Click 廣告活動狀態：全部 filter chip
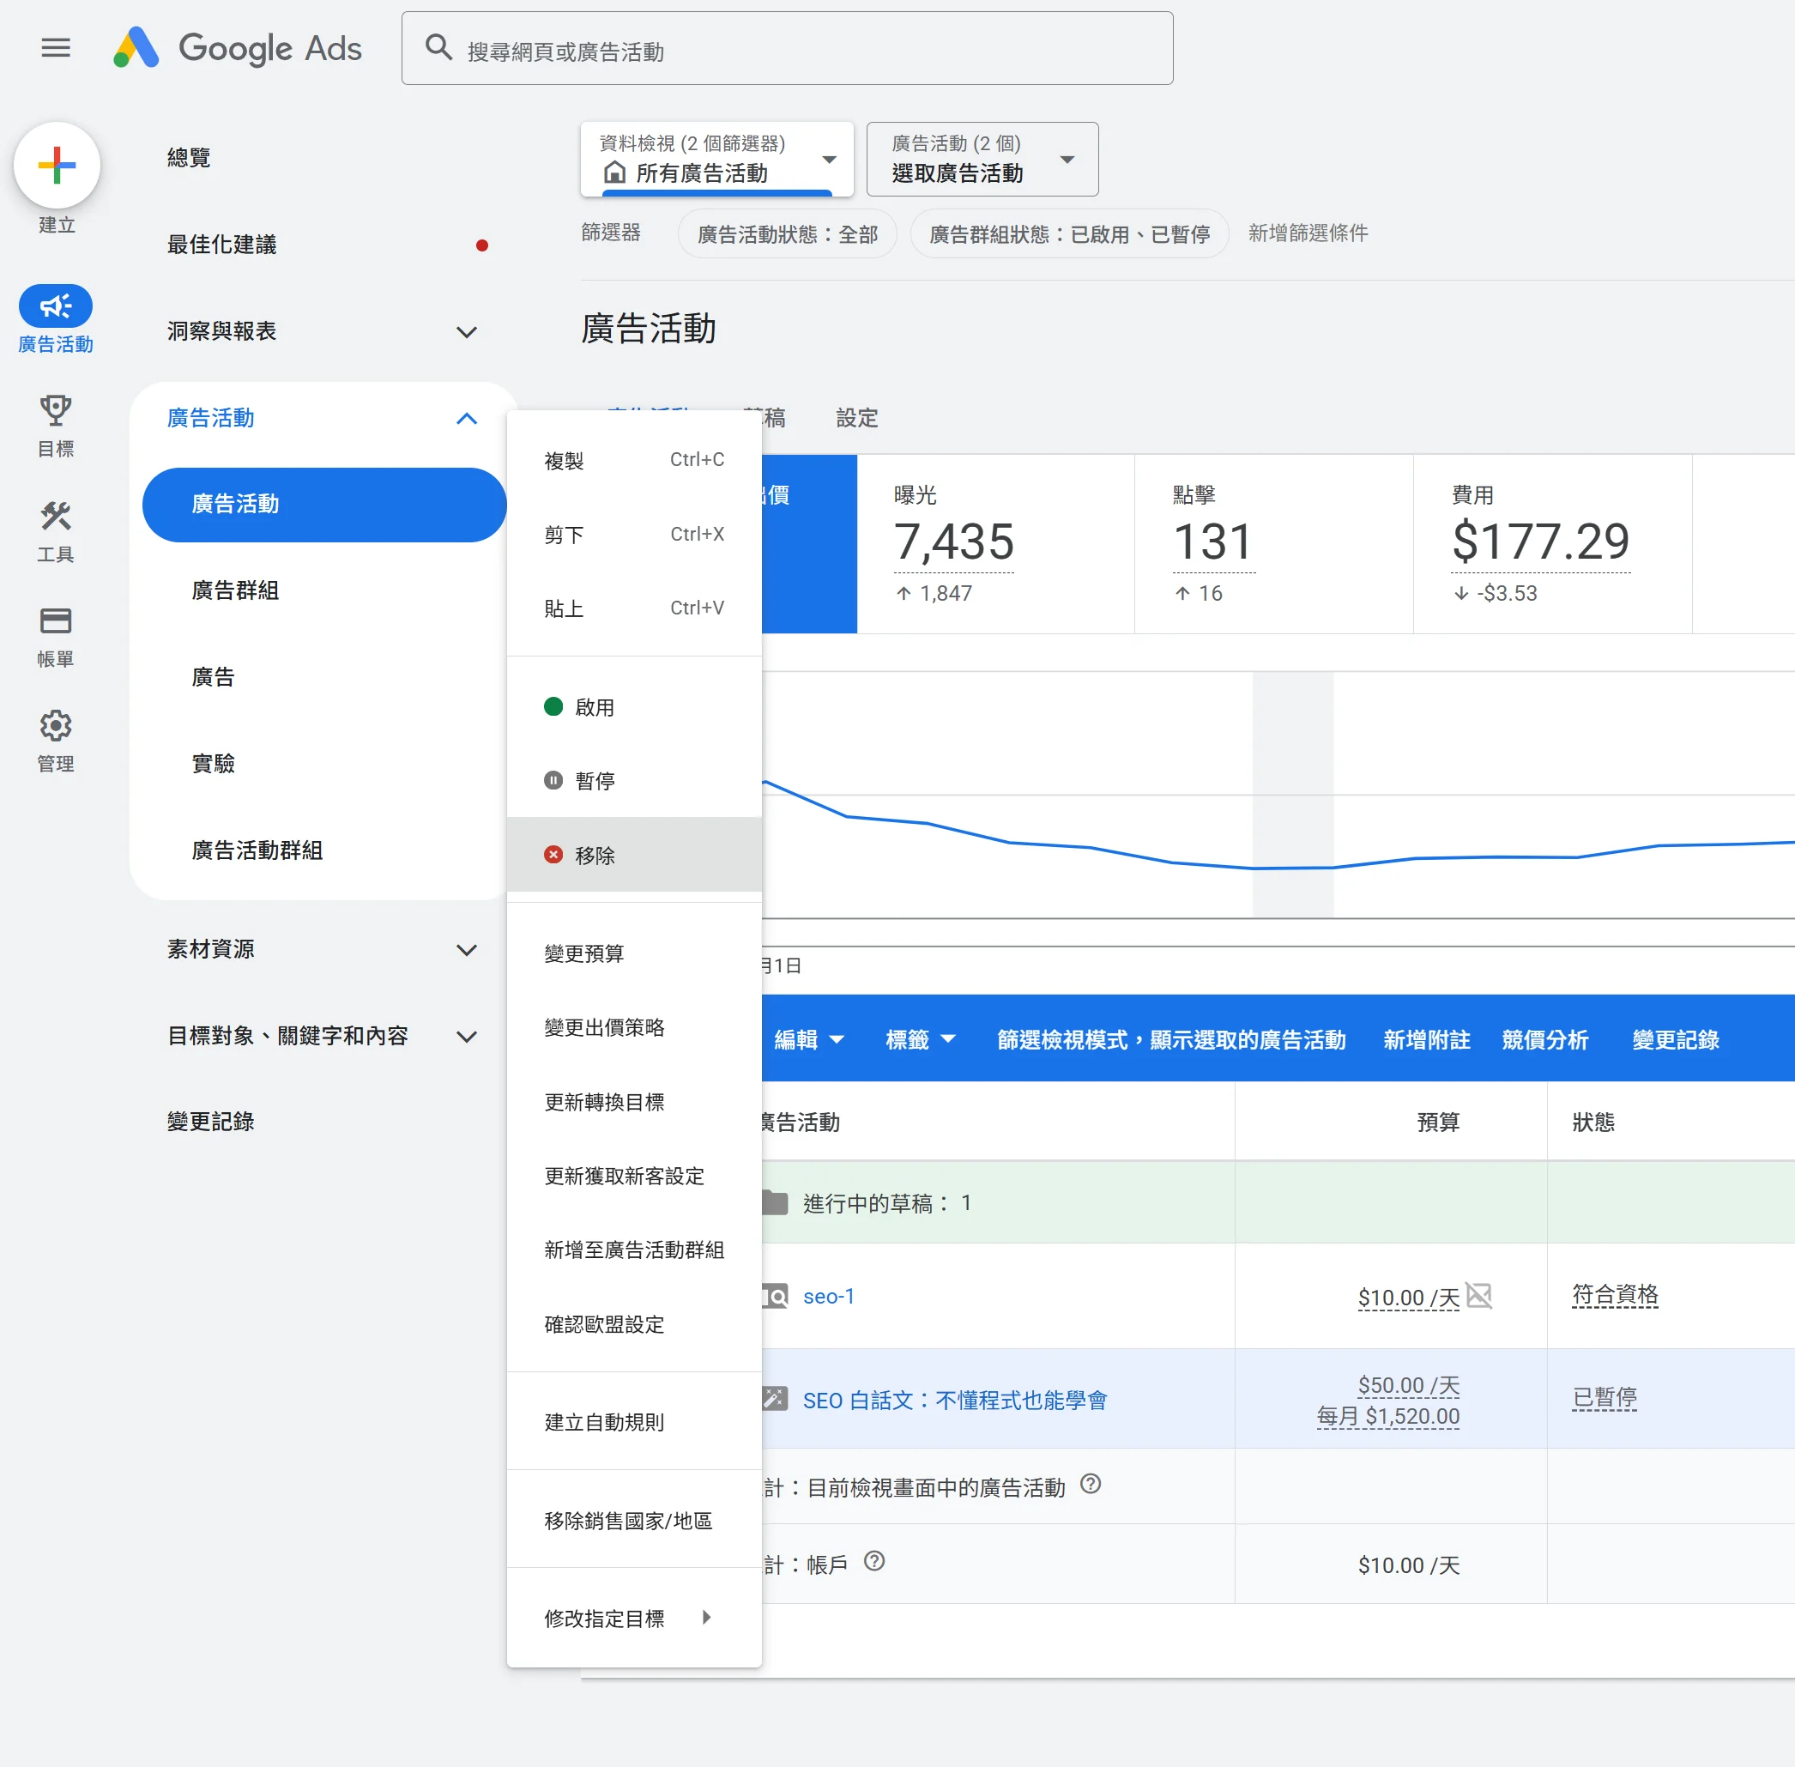The width and height of the screenshot is (1795, 1767). click(788, 234)
